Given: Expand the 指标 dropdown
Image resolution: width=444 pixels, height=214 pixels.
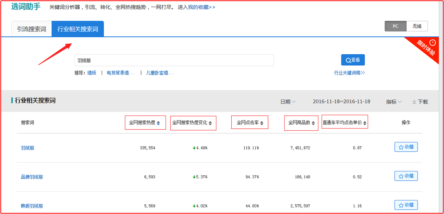Looking at the screenshot, I should tap(394, 102).
